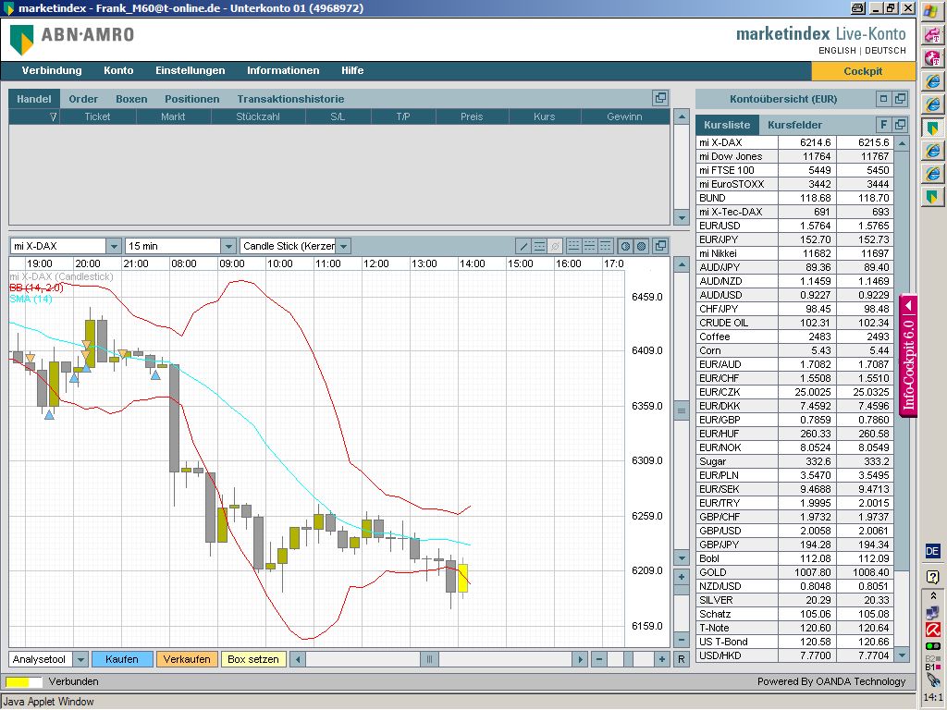Switch language to DEUTSCH

click(885, 51)
